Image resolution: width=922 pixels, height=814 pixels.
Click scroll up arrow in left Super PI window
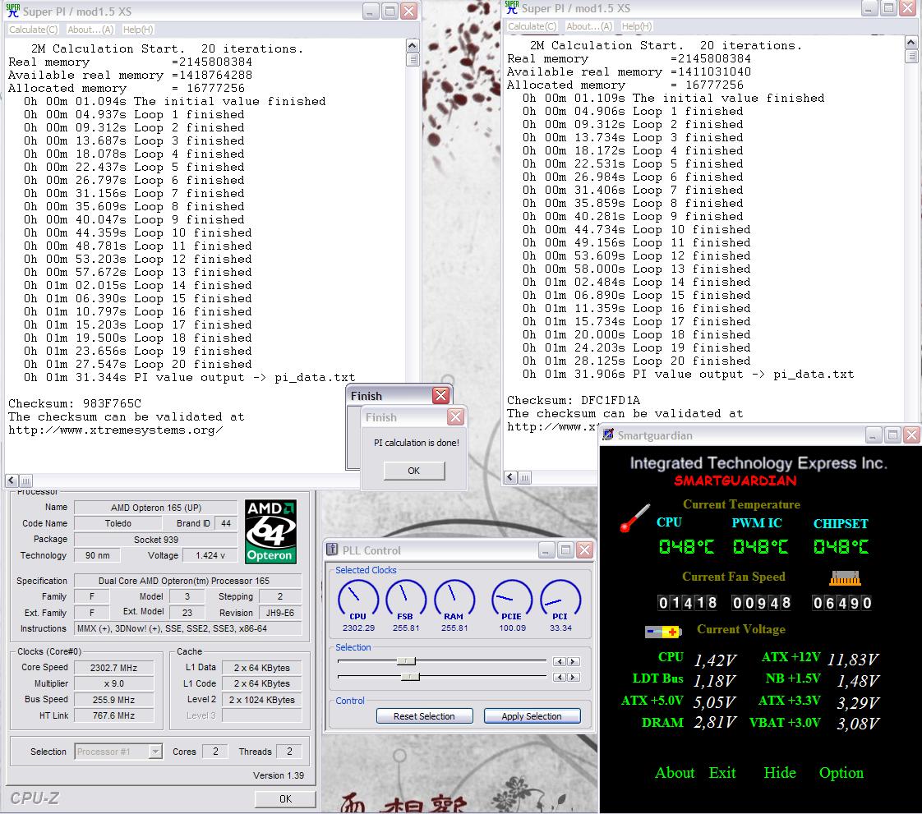413,45
